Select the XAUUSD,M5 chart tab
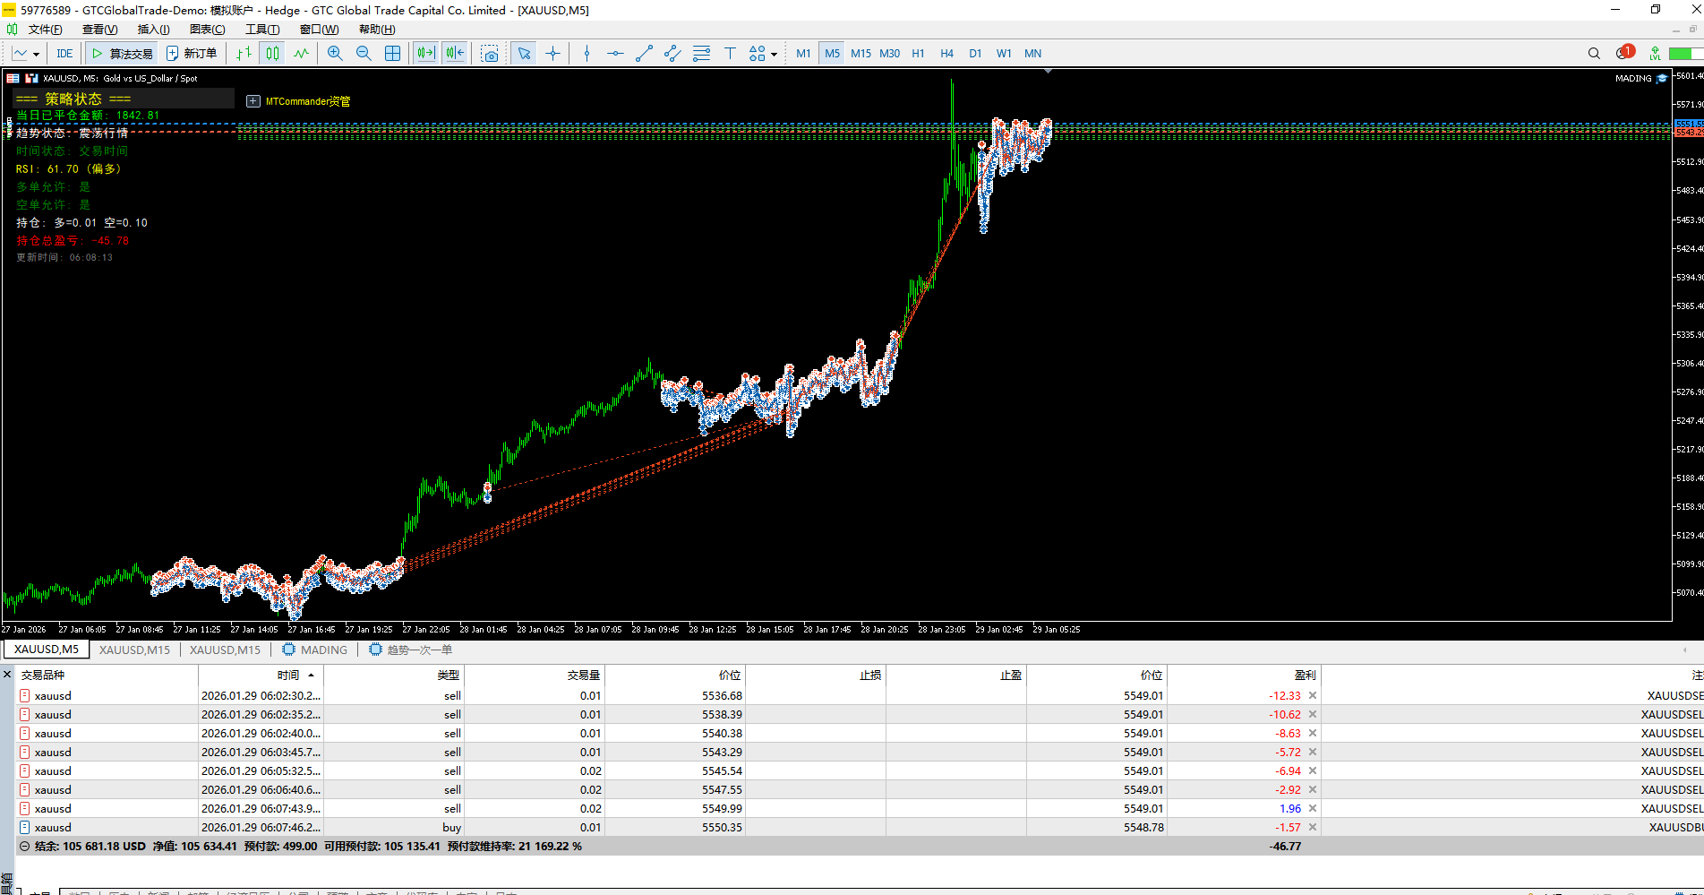This screenshot has width=1704, height=895. click(x=47, y=650)
